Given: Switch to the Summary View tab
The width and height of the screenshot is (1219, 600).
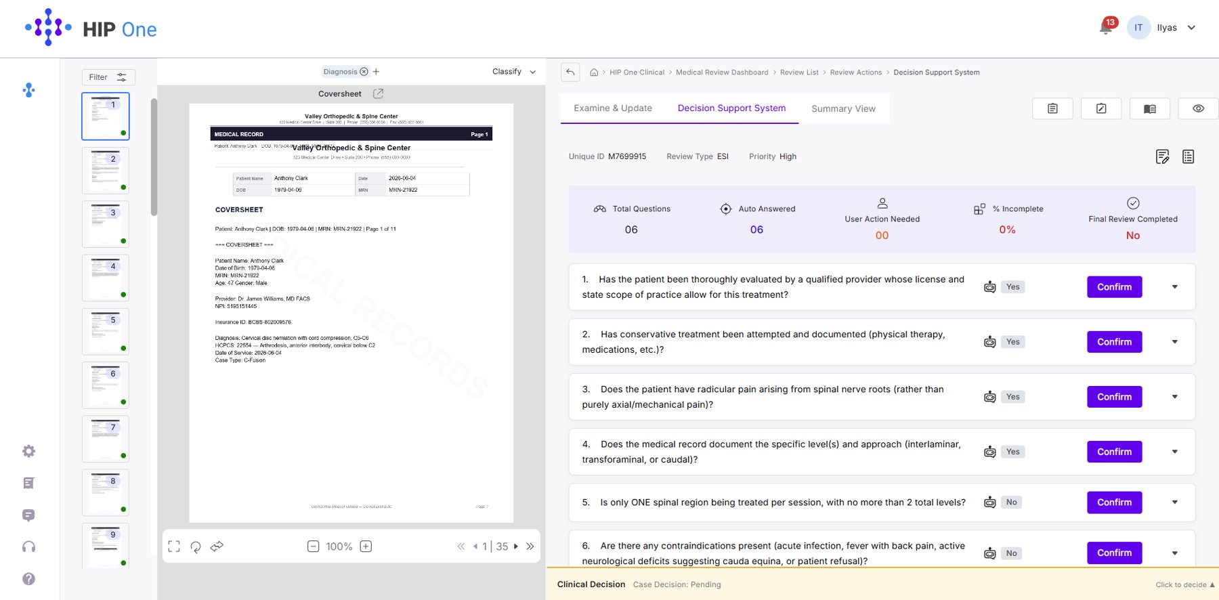Looking at the screenshot, I should (843, 108).
